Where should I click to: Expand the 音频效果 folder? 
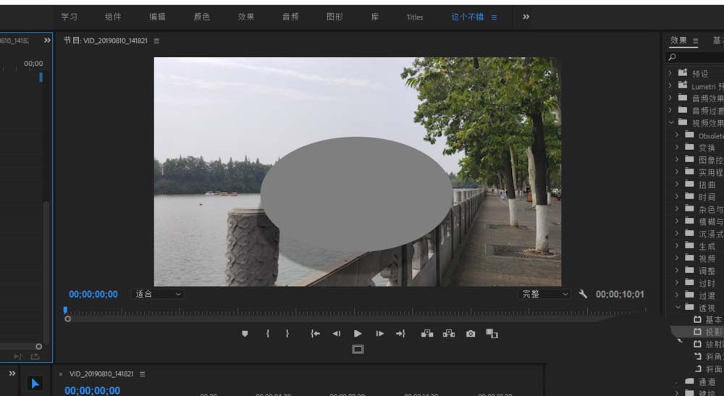[670, 98]
